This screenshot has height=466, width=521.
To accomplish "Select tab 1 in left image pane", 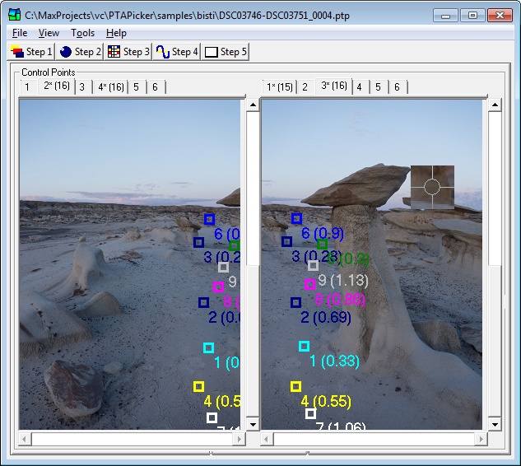I will pos(27,87).
